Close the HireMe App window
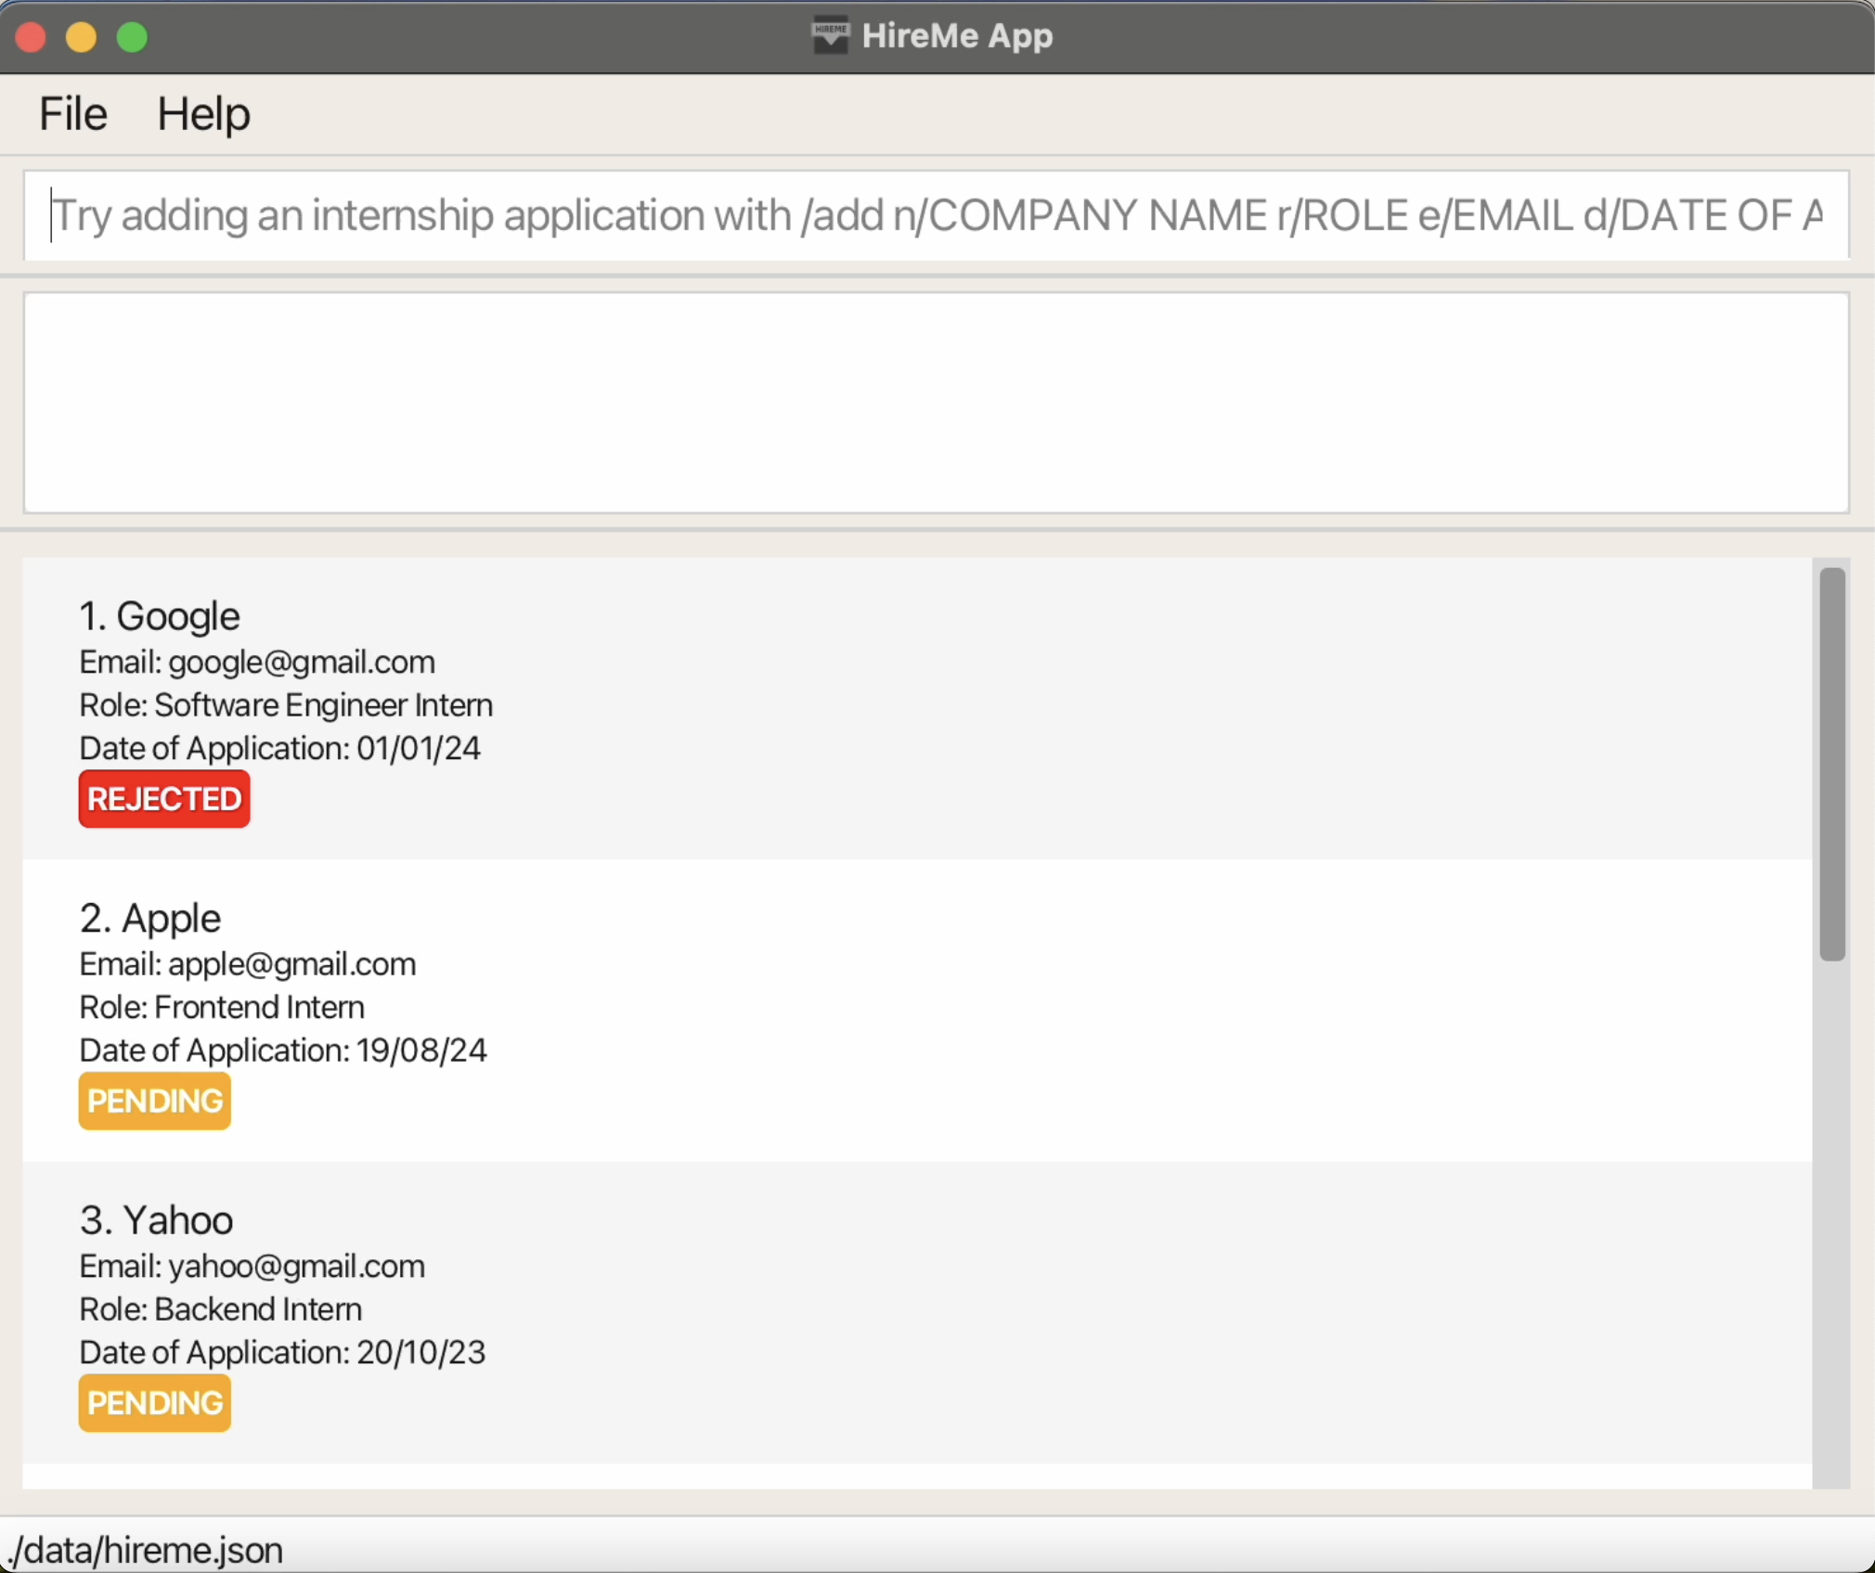This screenshot has width=1875, height=1573. 31,37
